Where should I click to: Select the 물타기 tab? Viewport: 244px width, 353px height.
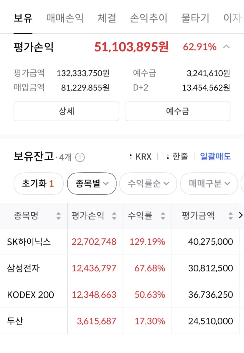coord(195,18)
